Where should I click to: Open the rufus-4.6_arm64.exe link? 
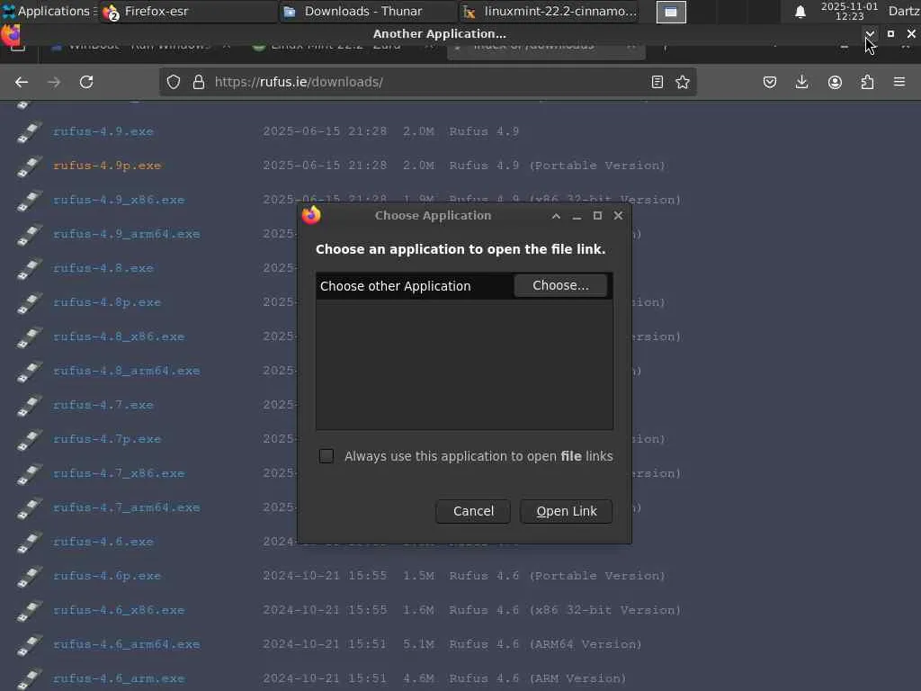tap(126, 644)
